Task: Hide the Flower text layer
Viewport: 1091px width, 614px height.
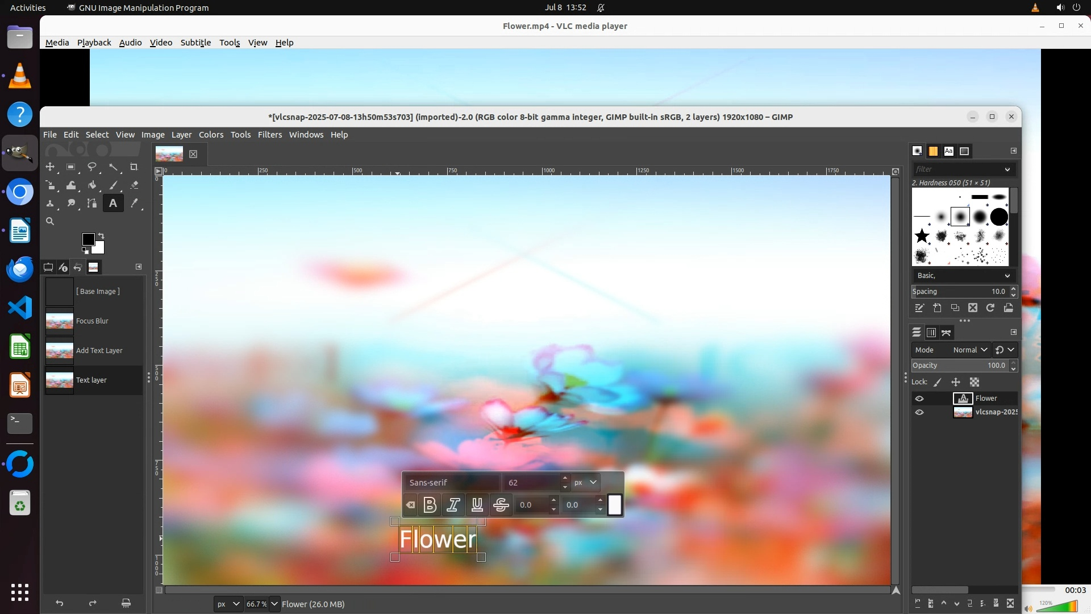Action: tap(919, 399)
